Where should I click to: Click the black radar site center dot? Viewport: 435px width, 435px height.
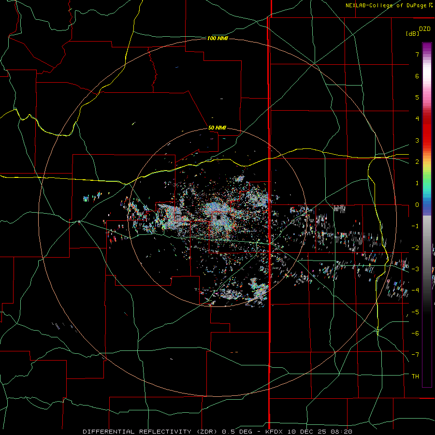tap(218, 217)
